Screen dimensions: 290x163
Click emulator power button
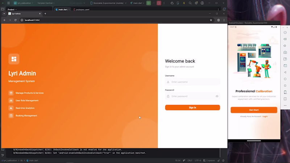pyautogui.click(x=285, y=32)
